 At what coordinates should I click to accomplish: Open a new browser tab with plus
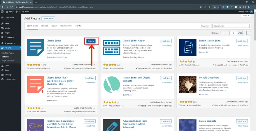click(36, 2)
